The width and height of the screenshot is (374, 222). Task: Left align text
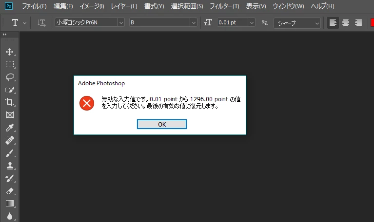tap(333, 22)
